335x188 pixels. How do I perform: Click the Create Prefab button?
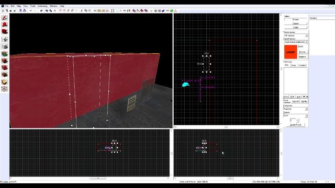coord(296,125)
